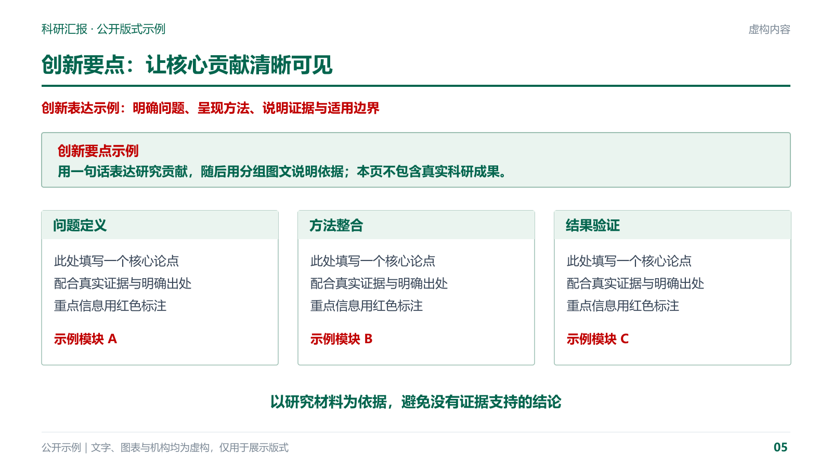Image resolution: width=832 pixels, height=468 pixels.
Task: Click the page number 05
Action: point(781,447)
